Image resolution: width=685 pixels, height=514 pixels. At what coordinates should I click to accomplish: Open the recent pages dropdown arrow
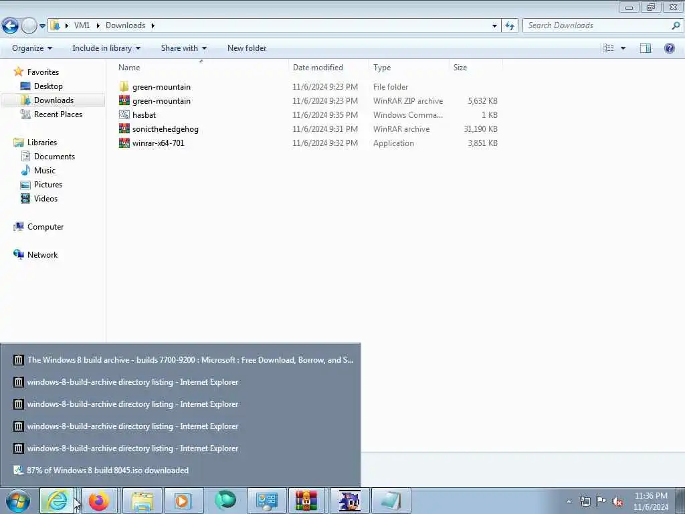[42, 26]
